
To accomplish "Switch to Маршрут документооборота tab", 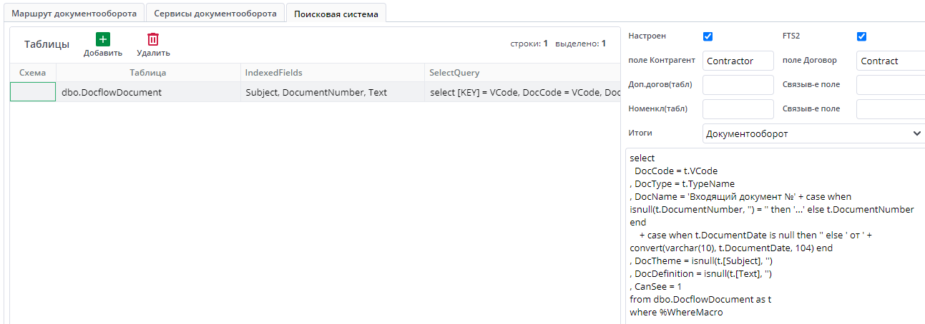I will [x=74, y=13].
